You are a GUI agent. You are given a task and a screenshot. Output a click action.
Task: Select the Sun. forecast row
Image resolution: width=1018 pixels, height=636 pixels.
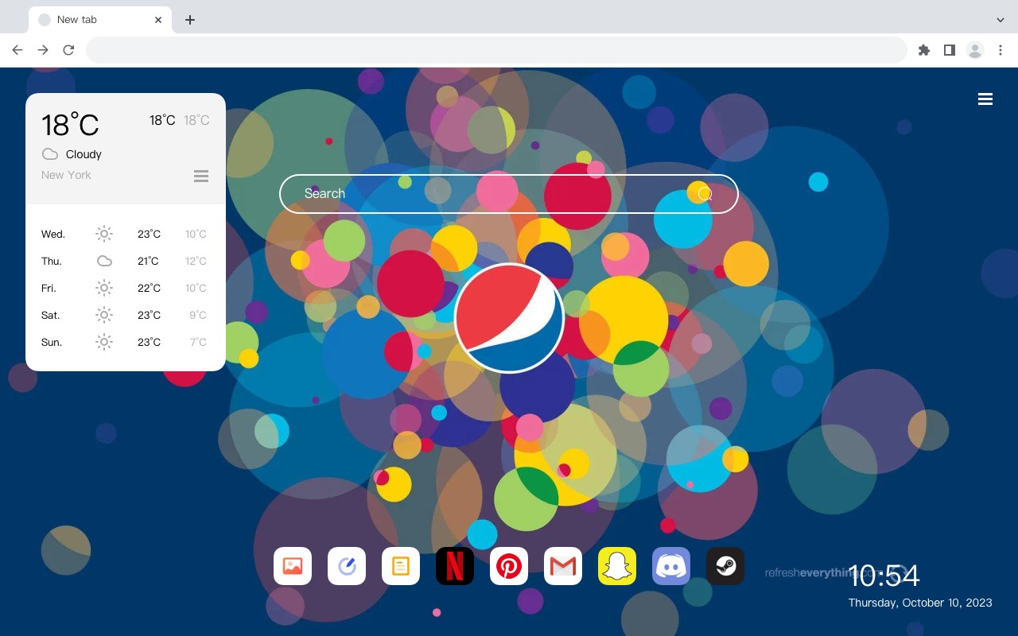[x=126, y=342]
